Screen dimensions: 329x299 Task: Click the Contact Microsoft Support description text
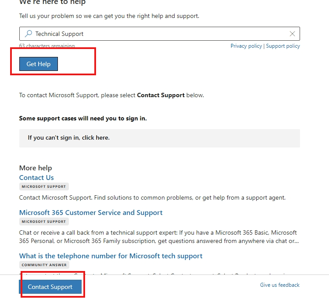click(152, 198)
